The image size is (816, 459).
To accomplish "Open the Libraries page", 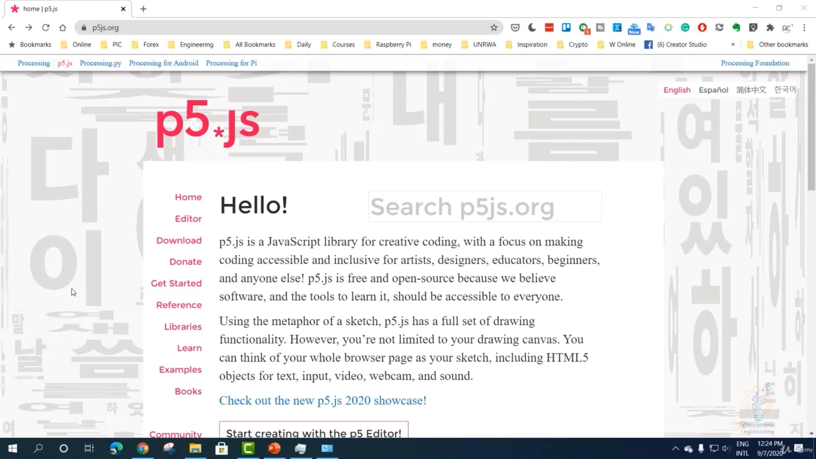I will click(x=183, y=326).
